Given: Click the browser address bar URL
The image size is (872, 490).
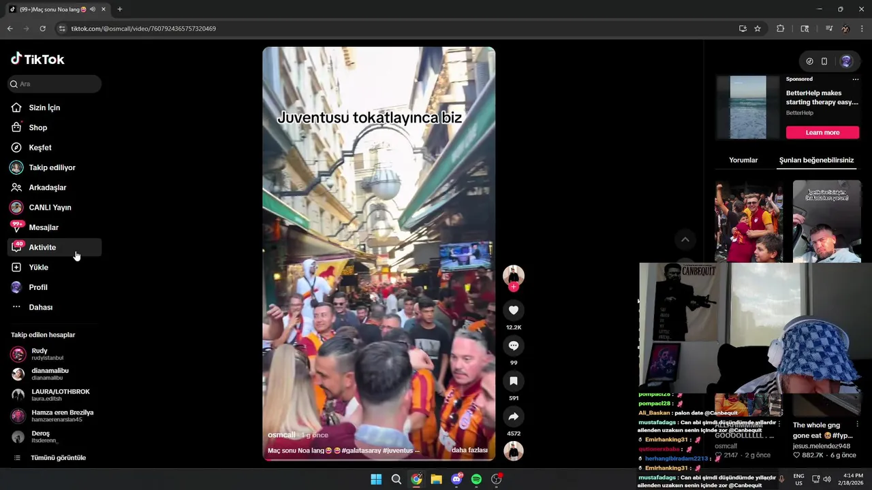Looking at the screenshot, I should click(143, 29).
